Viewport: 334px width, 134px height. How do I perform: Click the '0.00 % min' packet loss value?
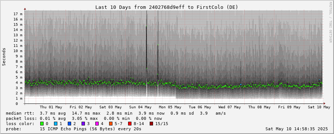(x=117, y=118)
